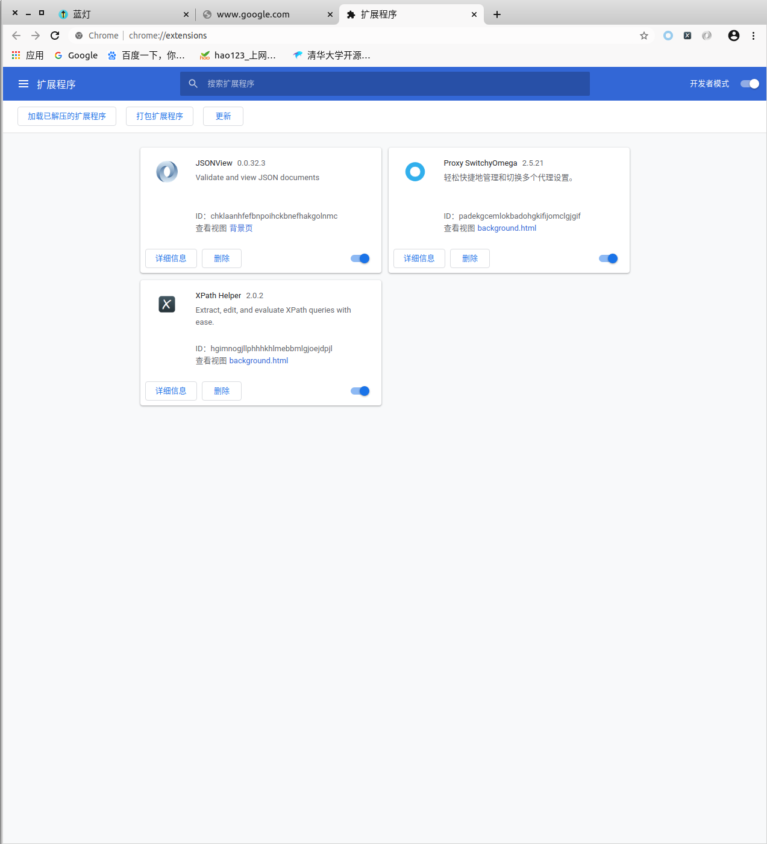Toggle 开发者模式 developer mode switch
The height and width of the screenshot is (844, 767).
point(750,84)
